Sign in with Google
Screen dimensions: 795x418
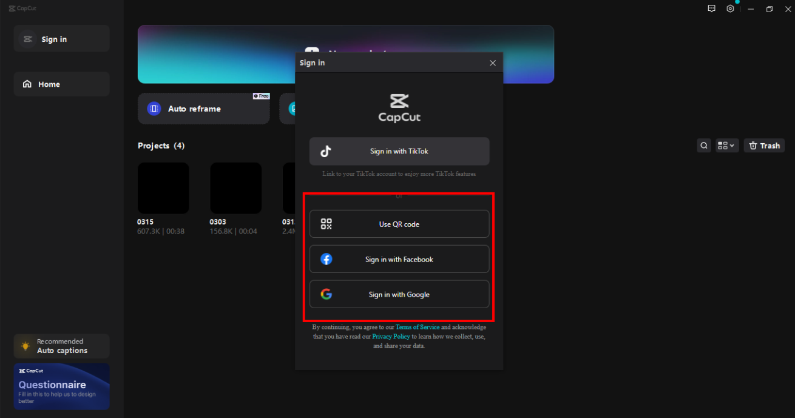click(399, 294)
